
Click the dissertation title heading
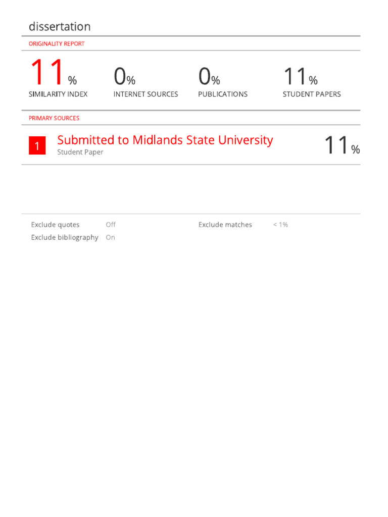pos(60,26)
